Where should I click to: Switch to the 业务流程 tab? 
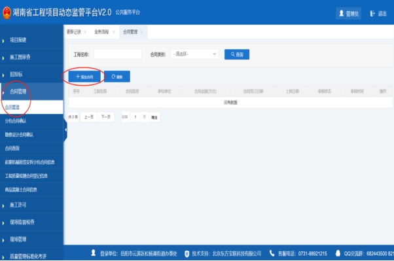(101, 32)
